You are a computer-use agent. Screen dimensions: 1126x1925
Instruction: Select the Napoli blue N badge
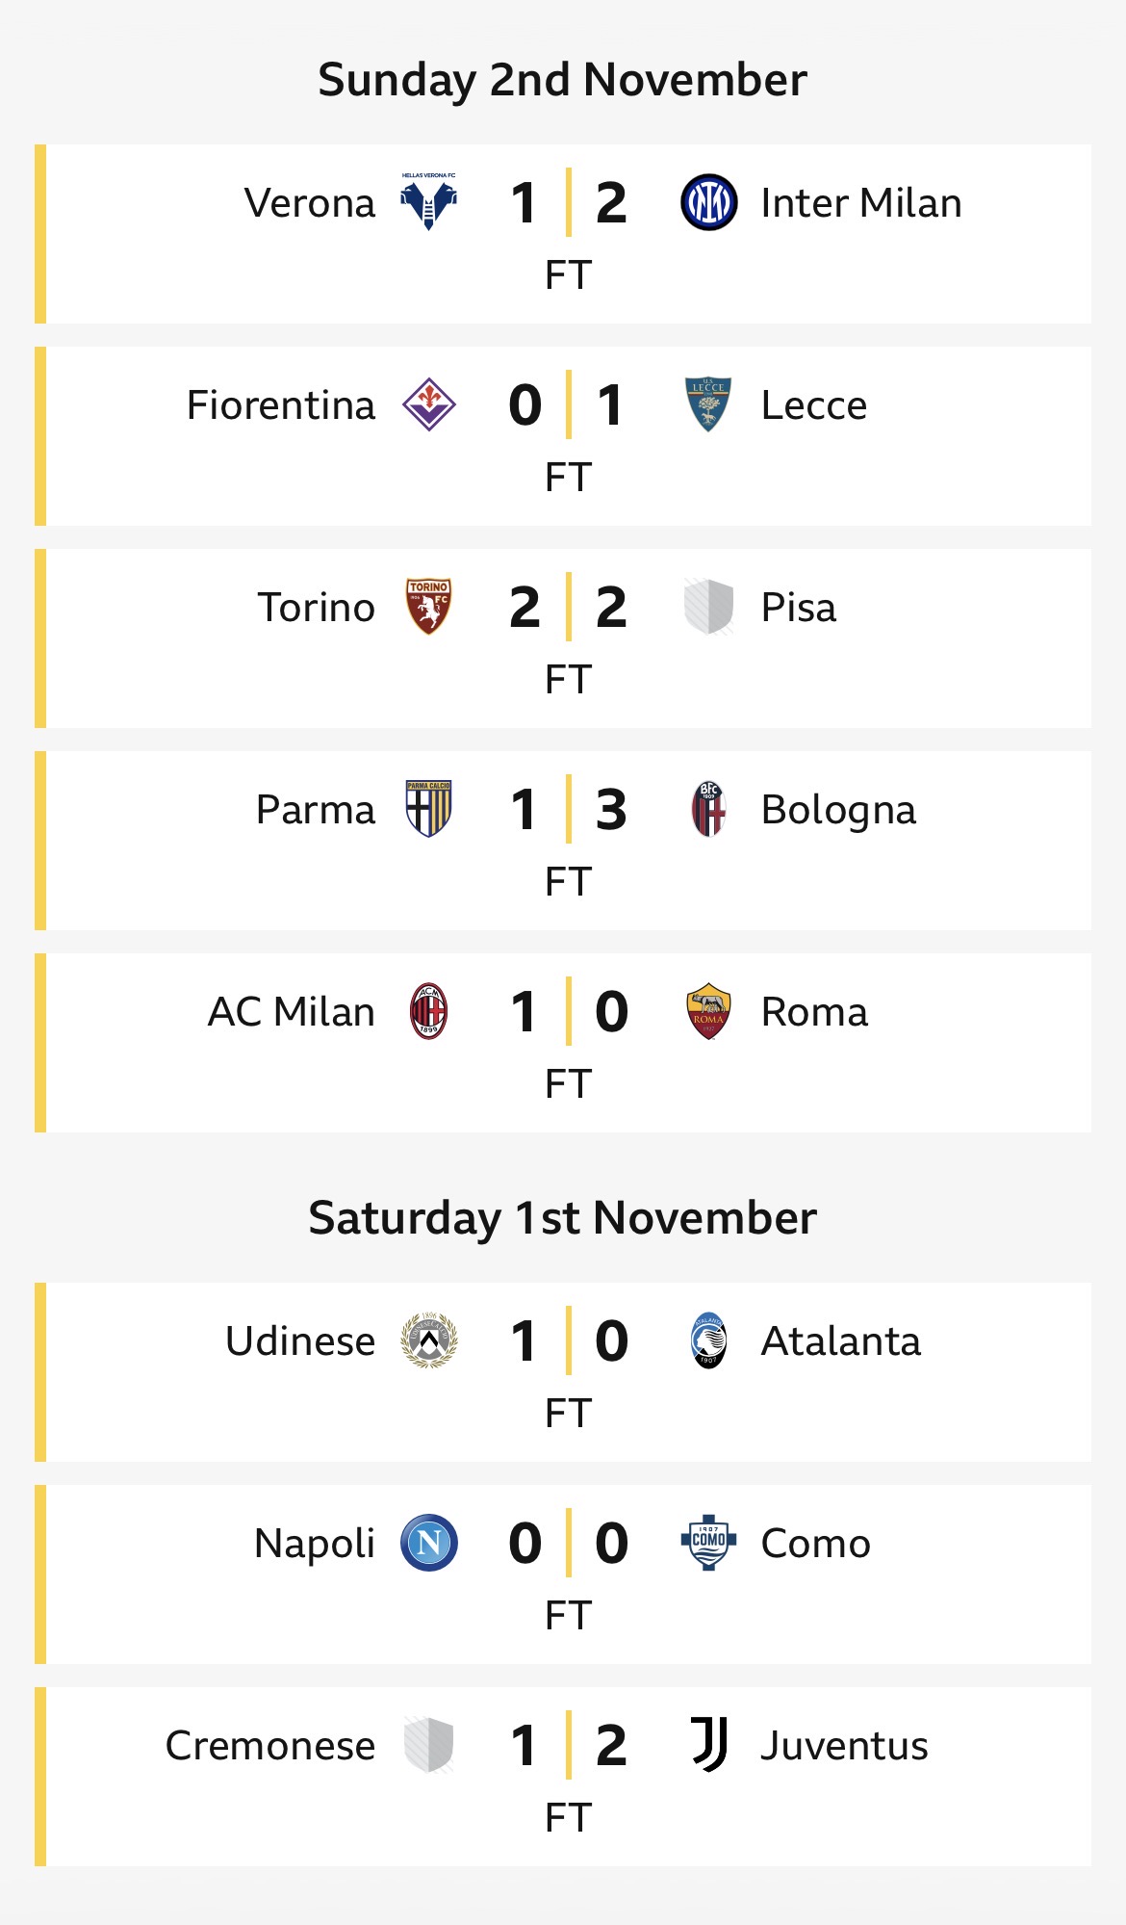coord(428,1543)
